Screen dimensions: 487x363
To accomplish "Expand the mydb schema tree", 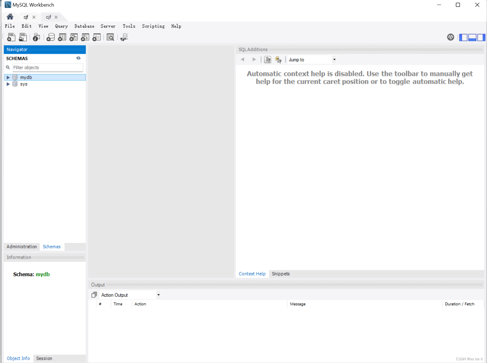I will click(8, 77).
